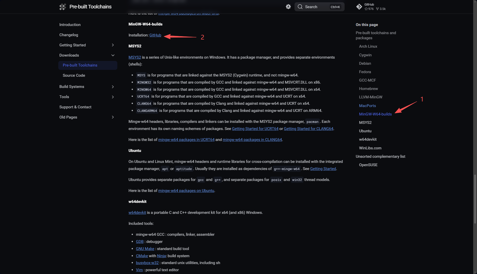The width and height of the screenshot is (477, 274).
Task: Jump to Ubuntu in page contents
Action: pyautogui.click(x=365, y=131)
